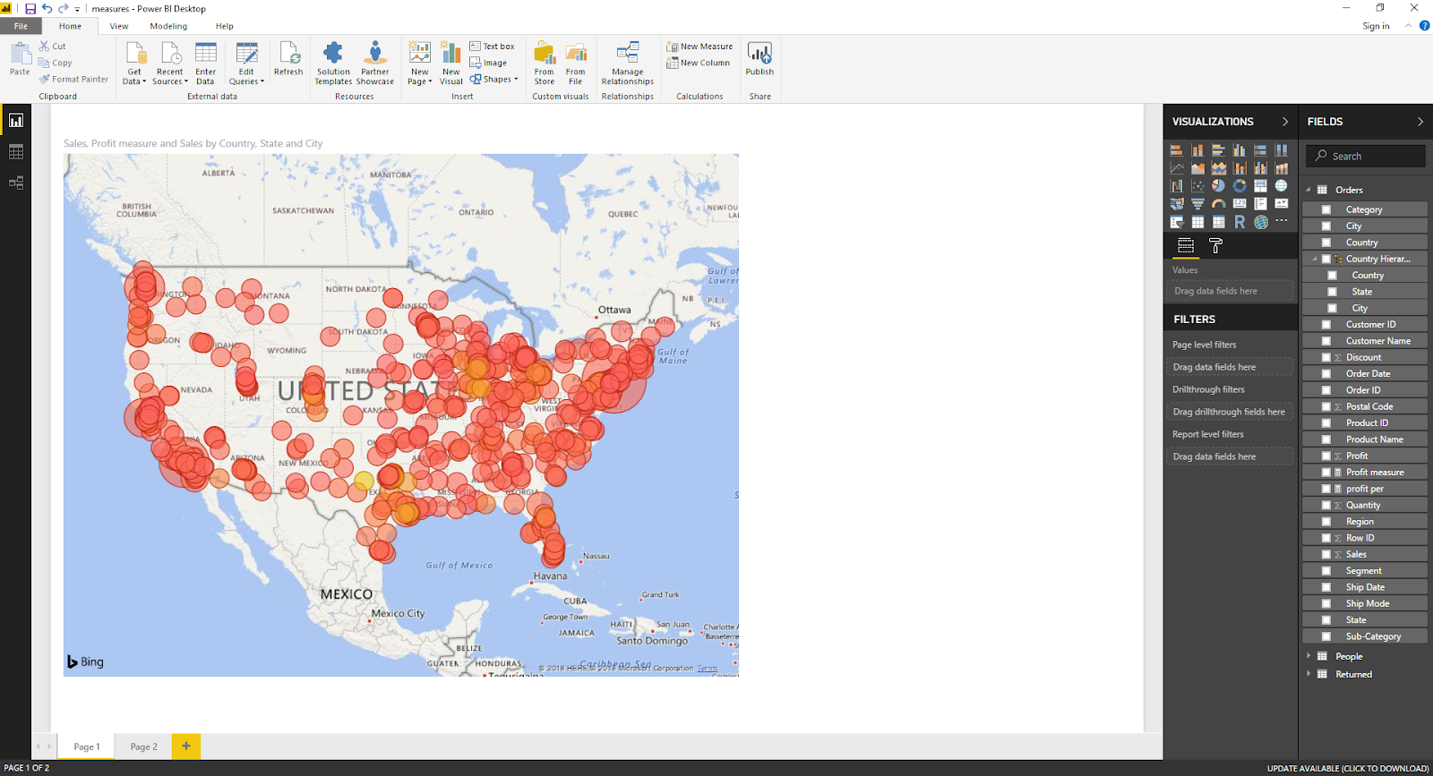Enable the Quantity field checkbox

tap(1326, 505)
